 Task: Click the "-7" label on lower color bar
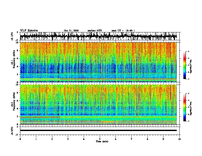[188, 121]
